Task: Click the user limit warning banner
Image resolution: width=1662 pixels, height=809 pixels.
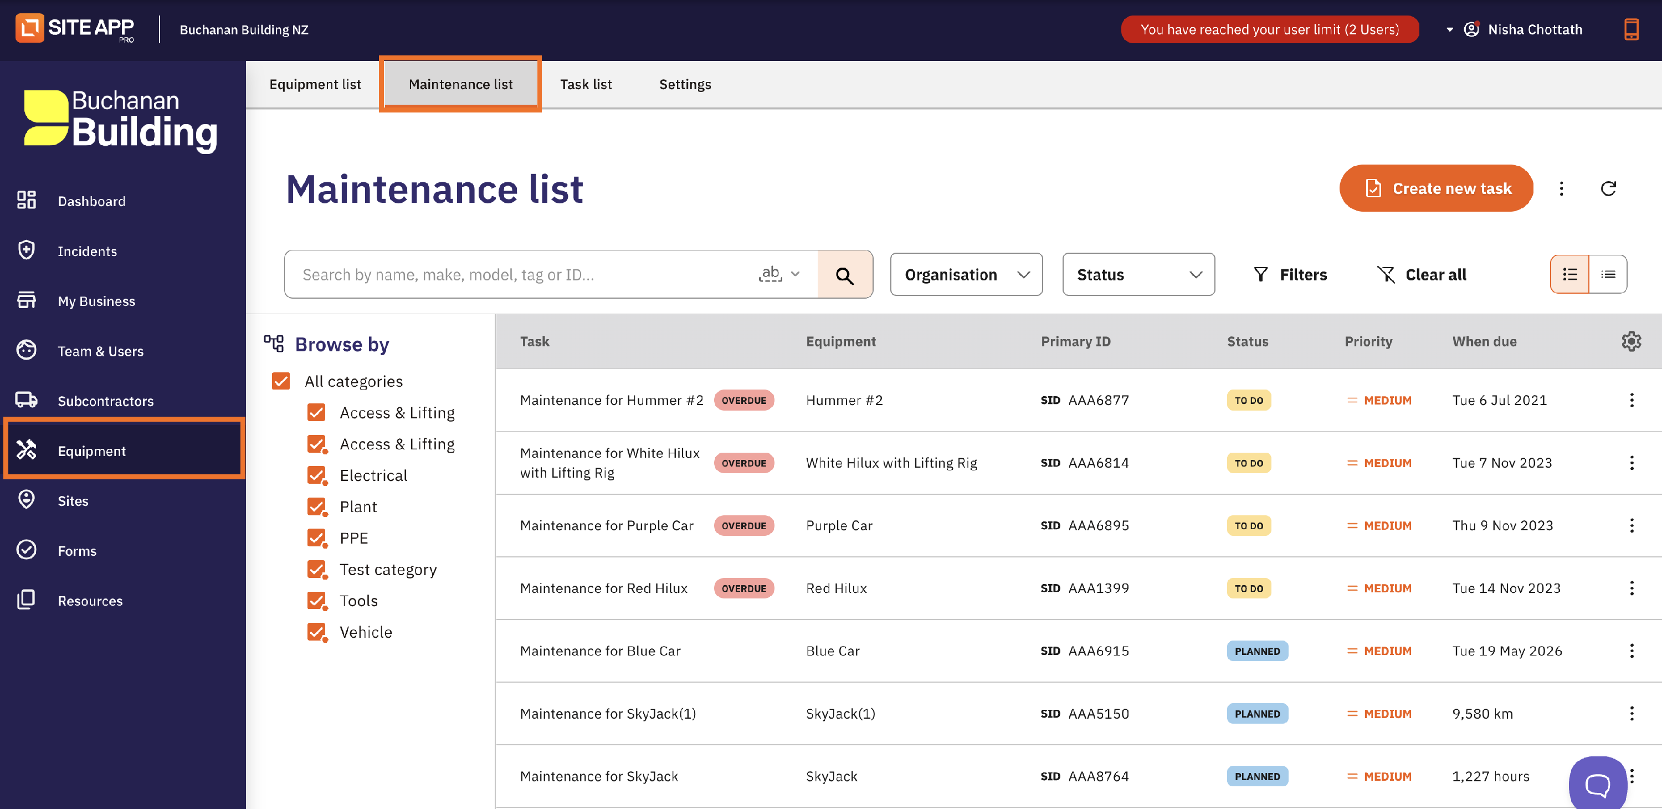Action: (x=1270, y=29)
